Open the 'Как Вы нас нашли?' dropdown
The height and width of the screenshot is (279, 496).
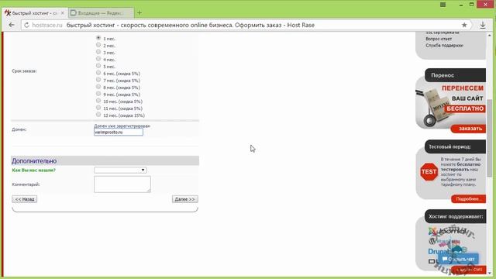(x=120, y=170)
